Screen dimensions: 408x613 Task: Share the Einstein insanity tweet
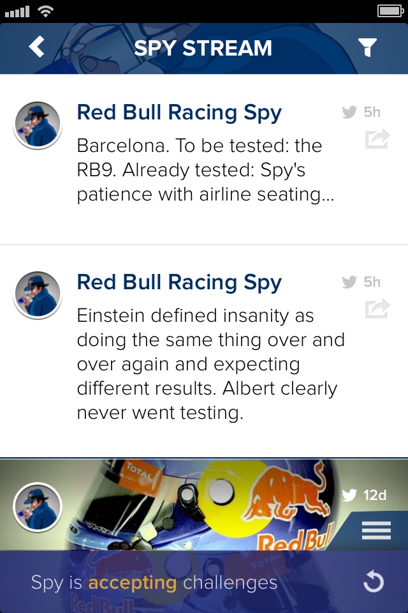(377, 308)
